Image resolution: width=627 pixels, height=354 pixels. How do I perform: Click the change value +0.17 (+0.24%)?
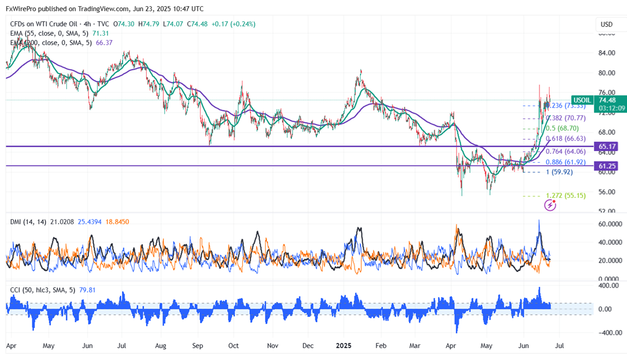(233, 24)
